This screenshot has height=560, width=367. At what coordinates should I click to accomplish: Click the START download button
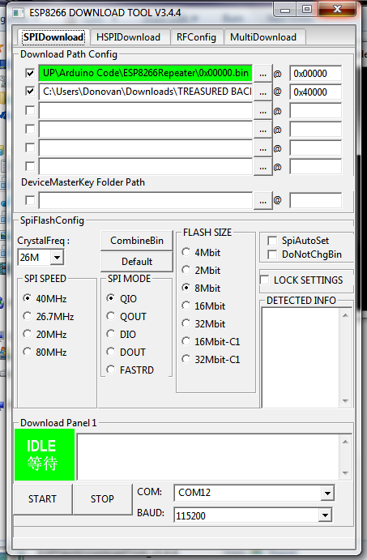tap(42, 499)
